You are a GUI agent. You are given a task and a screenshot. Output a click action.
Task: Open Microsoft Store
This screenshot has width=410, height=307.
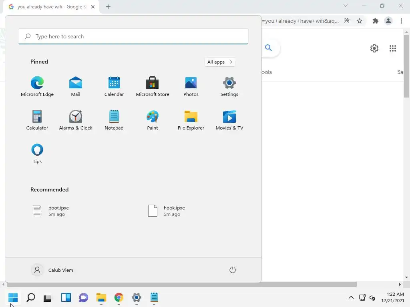[x=153, y=87]
